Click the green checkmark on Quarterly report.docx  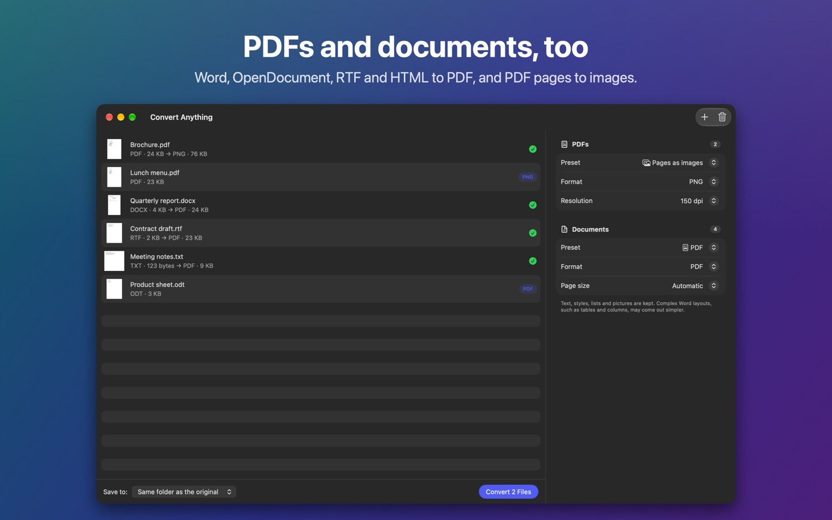533,205
